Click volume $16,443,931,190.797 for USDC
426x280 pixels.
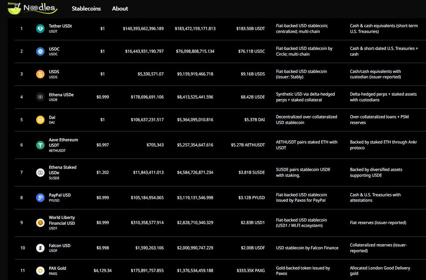144,51
